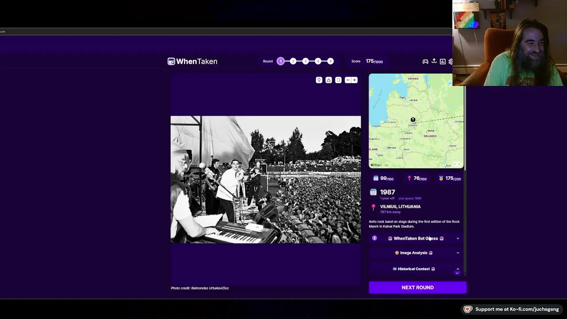This screenshot has width=567, height=319.
Task: Click the share upload icon
Action: coord(434,61)
